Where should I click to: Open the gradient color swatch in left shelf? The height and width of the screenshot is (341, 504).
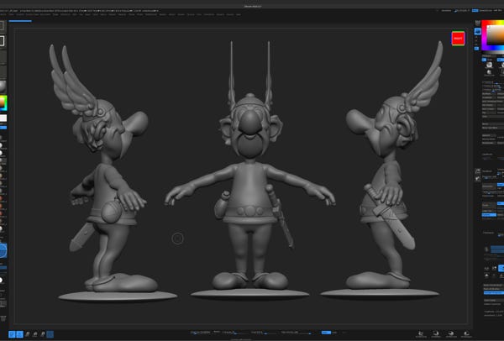3,102
